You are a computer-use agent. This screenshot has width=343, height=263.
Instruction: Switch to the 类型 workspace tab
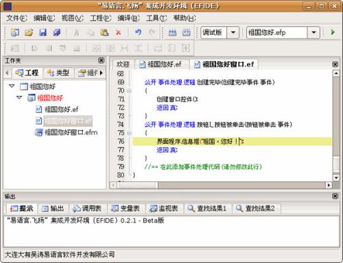(58, 73)
